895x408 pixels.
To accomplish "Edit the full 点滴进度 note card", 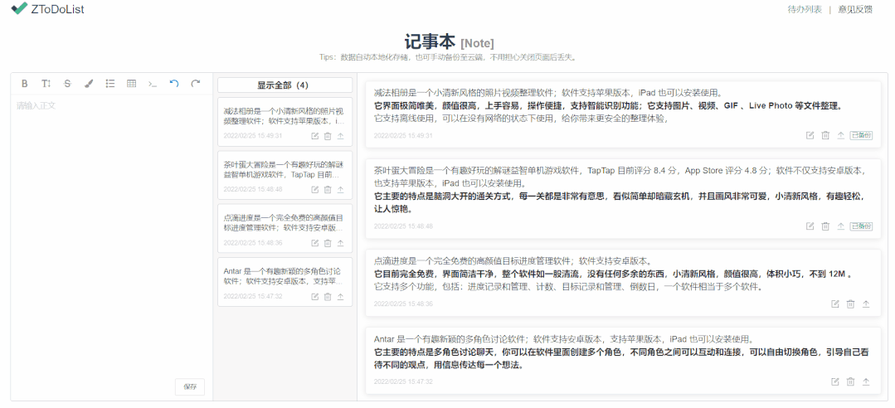I will point(835,304).
